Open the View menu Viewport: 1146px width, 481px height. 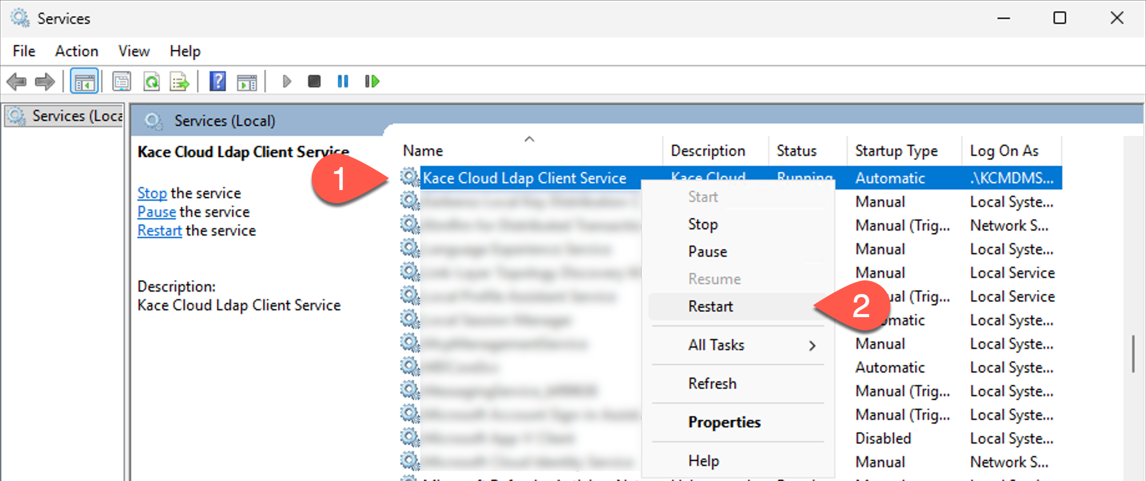(x=134, y=51)
